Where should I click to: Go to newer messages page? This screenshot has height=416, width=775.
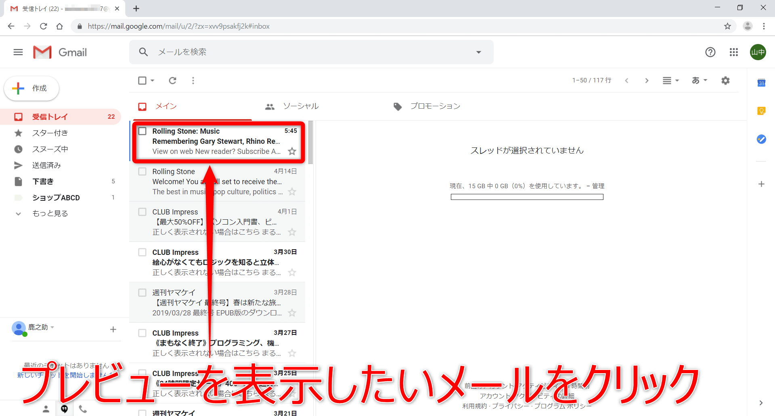(x=626, y=80)
